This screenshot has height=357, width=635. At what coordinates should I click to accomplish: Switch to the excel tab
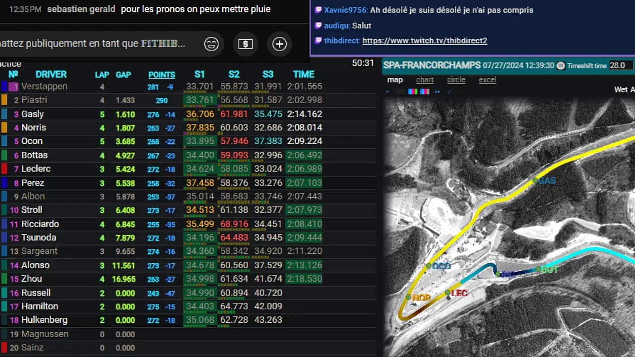(487, 80)
